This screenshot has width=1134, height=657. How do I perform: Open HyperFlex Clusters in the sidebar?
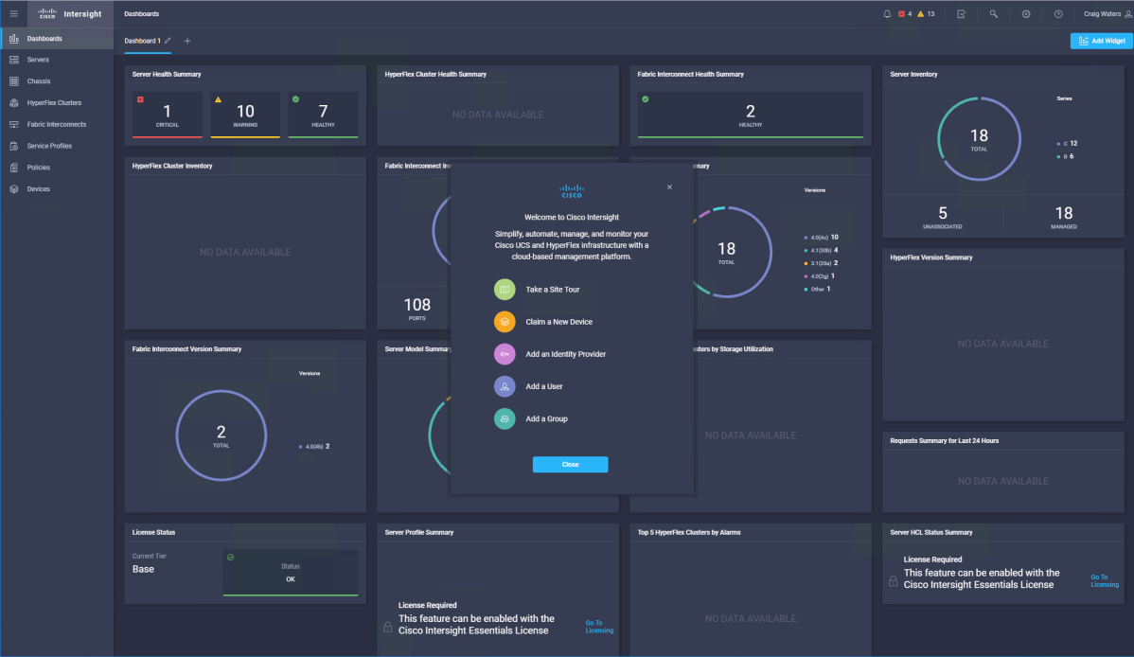[x=55, y=102]
